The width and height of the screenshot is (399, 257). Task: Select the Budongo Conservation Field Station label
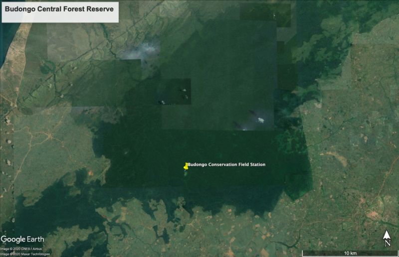[x=226, y=164]
